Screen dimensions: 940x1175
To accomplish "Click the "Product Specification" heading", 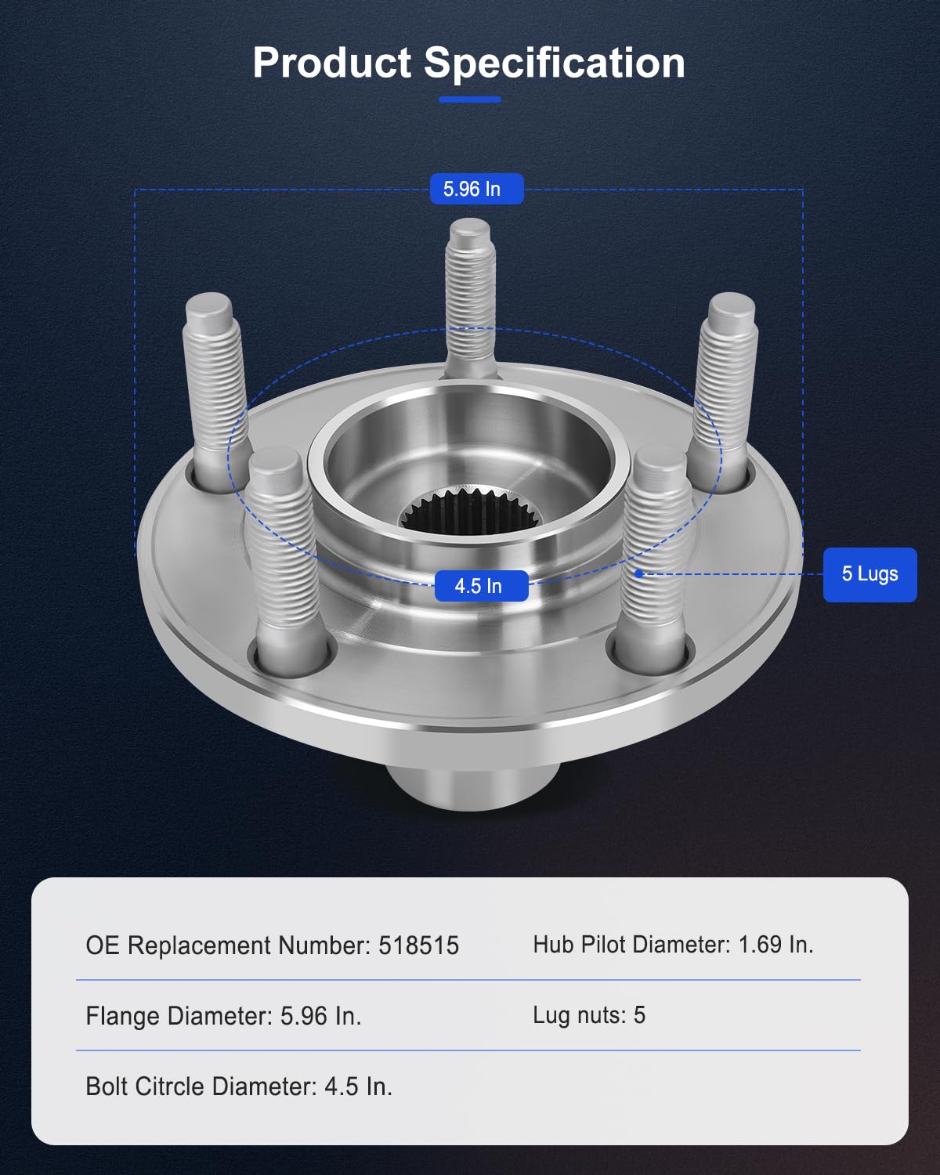I will pyautogui.click(x=468, y=63).
